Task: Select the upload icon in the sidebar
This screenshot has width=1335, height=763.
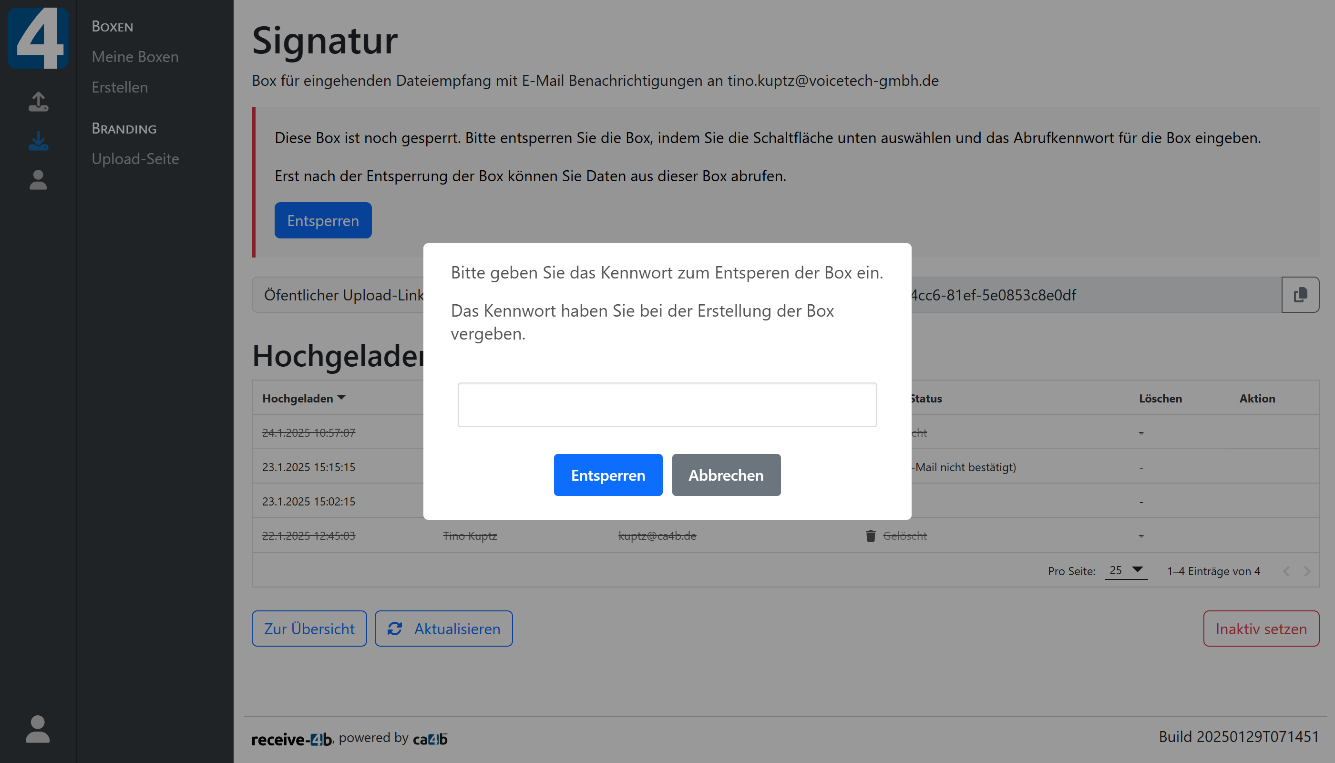Action: pyautogui.click(x=37, y=102)
